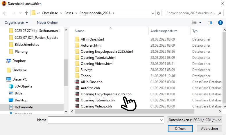Click the horizontal scrollbar in file list
Image resolution: width=226 pixels, height=135 pixels.
click(134, 111)
